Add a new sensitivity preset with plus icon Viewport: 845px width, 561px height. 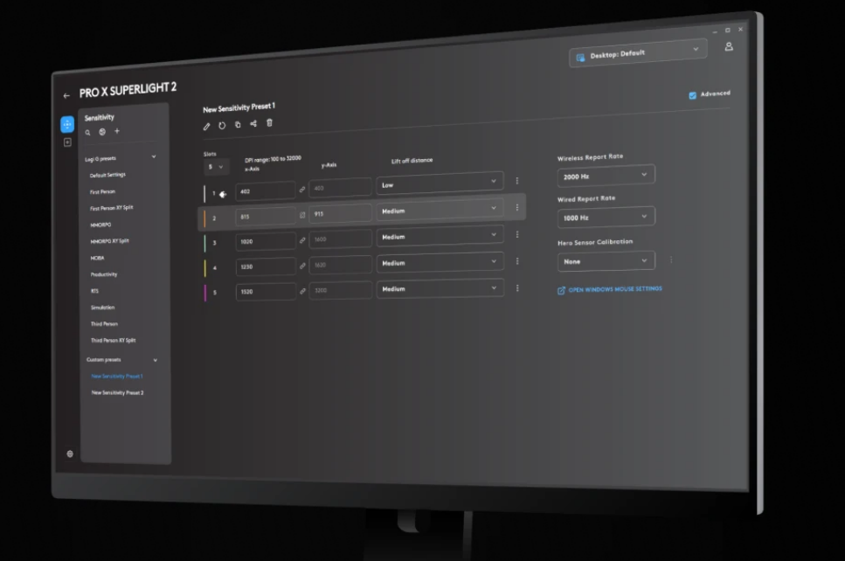[117, 131]
